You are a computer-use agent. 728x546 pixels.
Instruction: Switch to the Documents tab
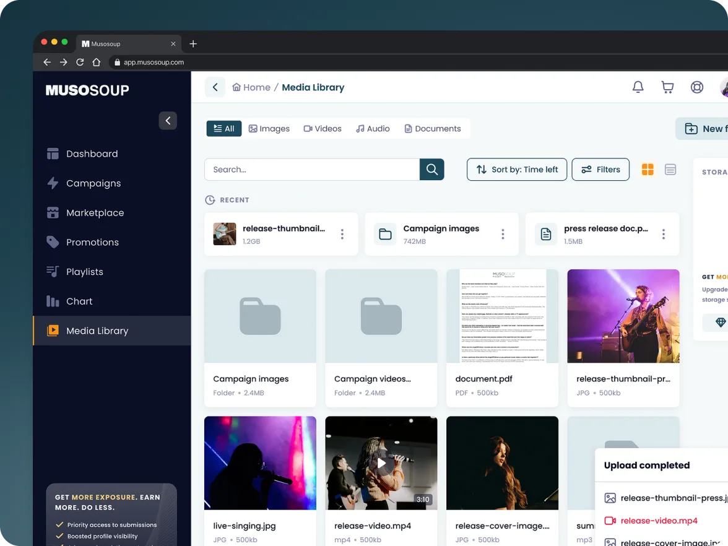pyautogui.click(x=433, y=129)
